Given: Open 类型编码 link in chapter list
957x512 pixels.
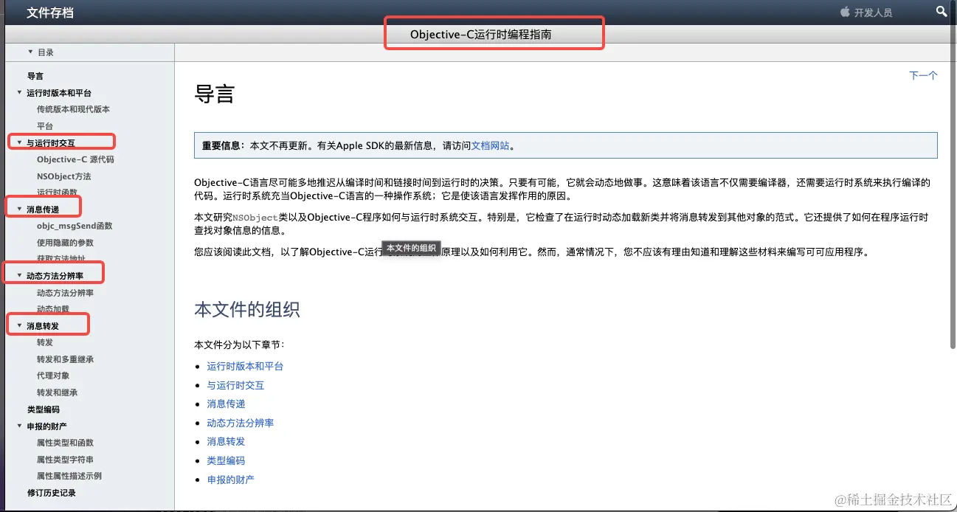Looking at the screenshot, I should click(226, 460).
